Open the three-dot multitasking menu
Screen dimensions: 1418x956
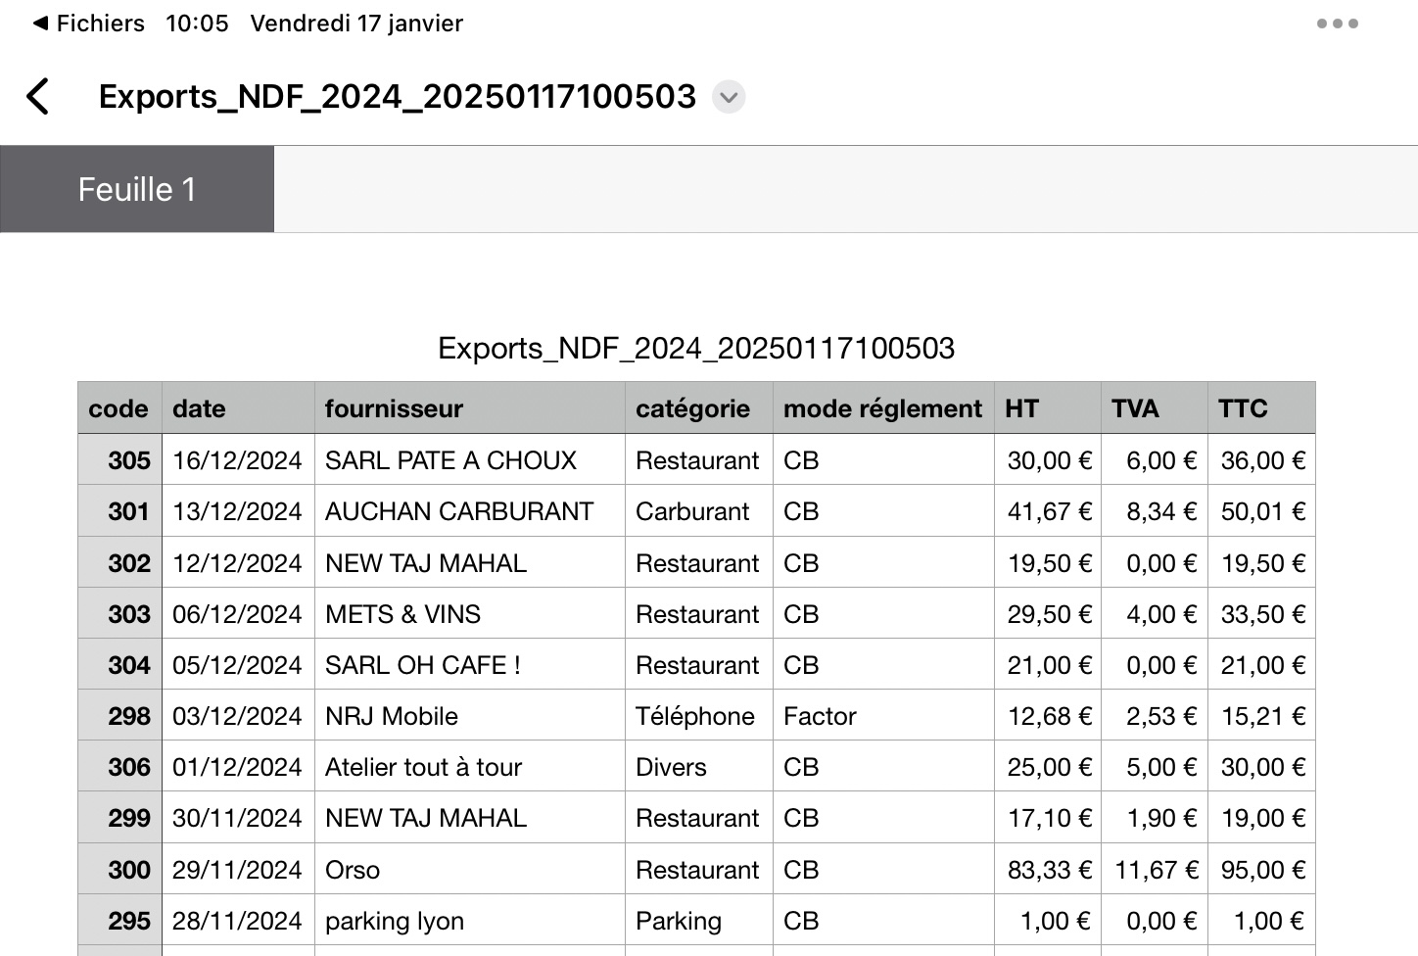(1337, 24)
